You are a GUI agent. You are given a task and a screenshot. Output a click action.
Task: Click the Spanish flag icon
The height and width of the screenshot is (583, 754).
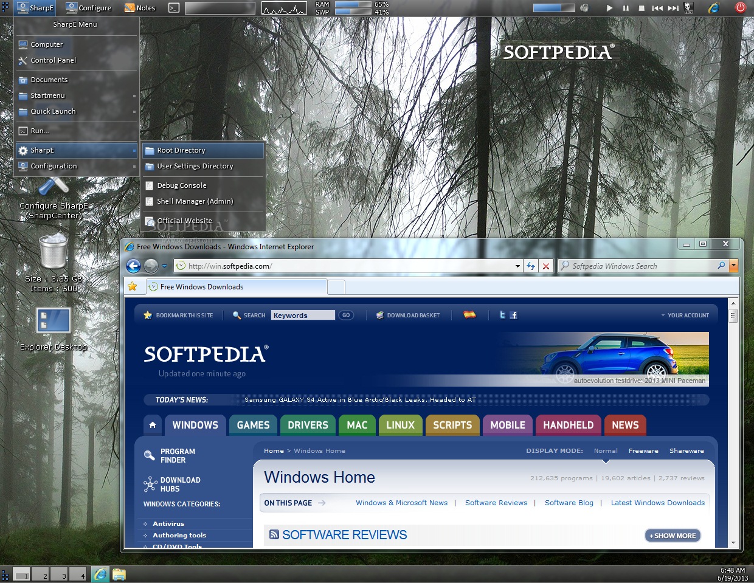coord(469,314)
